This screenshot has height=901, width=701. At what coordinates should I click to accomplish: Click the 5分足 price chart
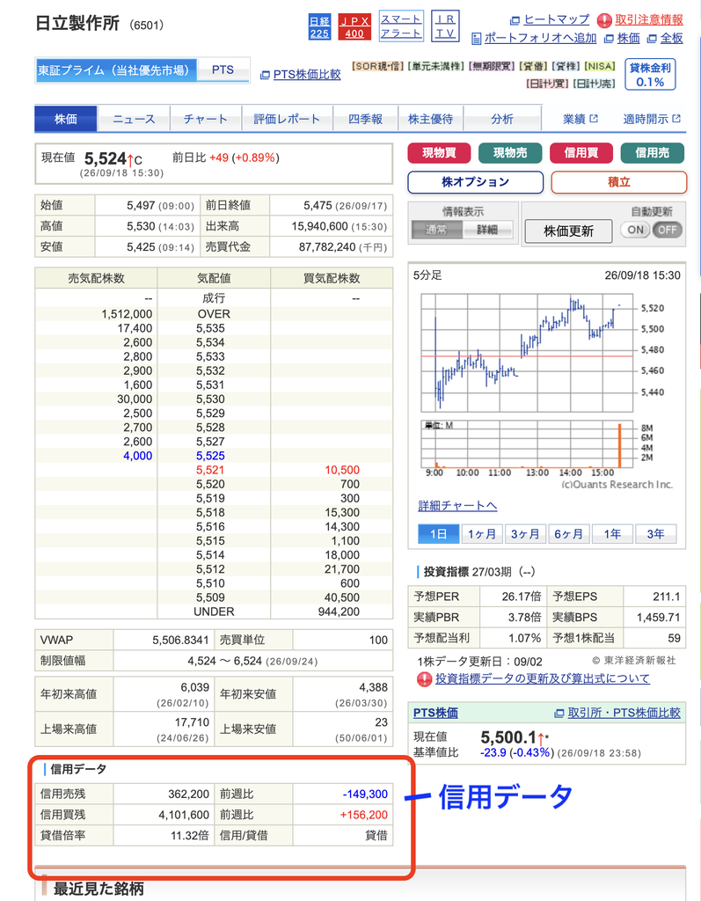(527, 353)
